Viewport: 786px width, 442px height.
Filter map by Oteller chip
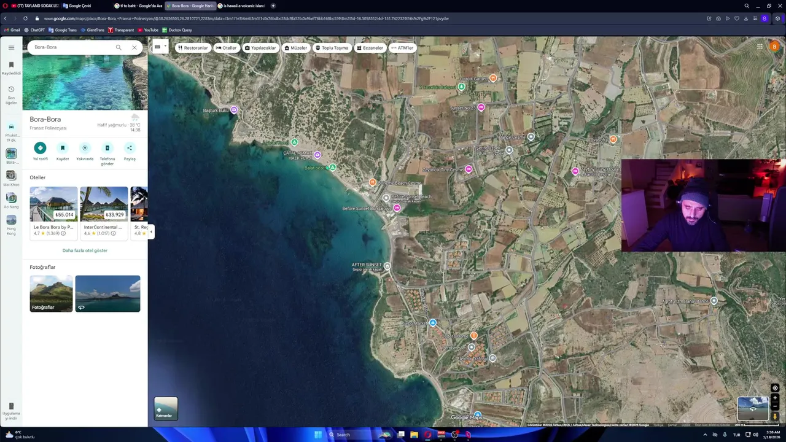[226, 48]
